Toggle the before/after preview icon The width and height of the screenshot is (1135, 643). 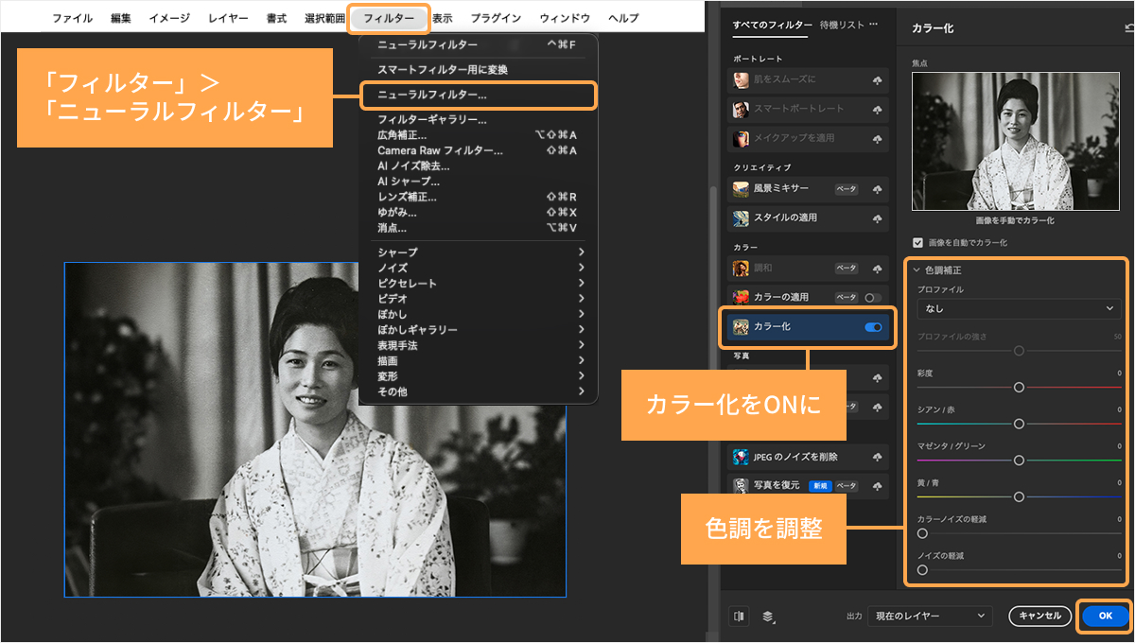coord(739,616)
